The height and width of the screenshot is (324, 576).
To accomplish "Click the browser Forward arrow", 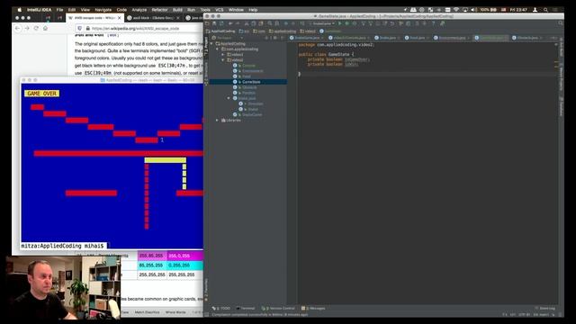I will [27, 28].
